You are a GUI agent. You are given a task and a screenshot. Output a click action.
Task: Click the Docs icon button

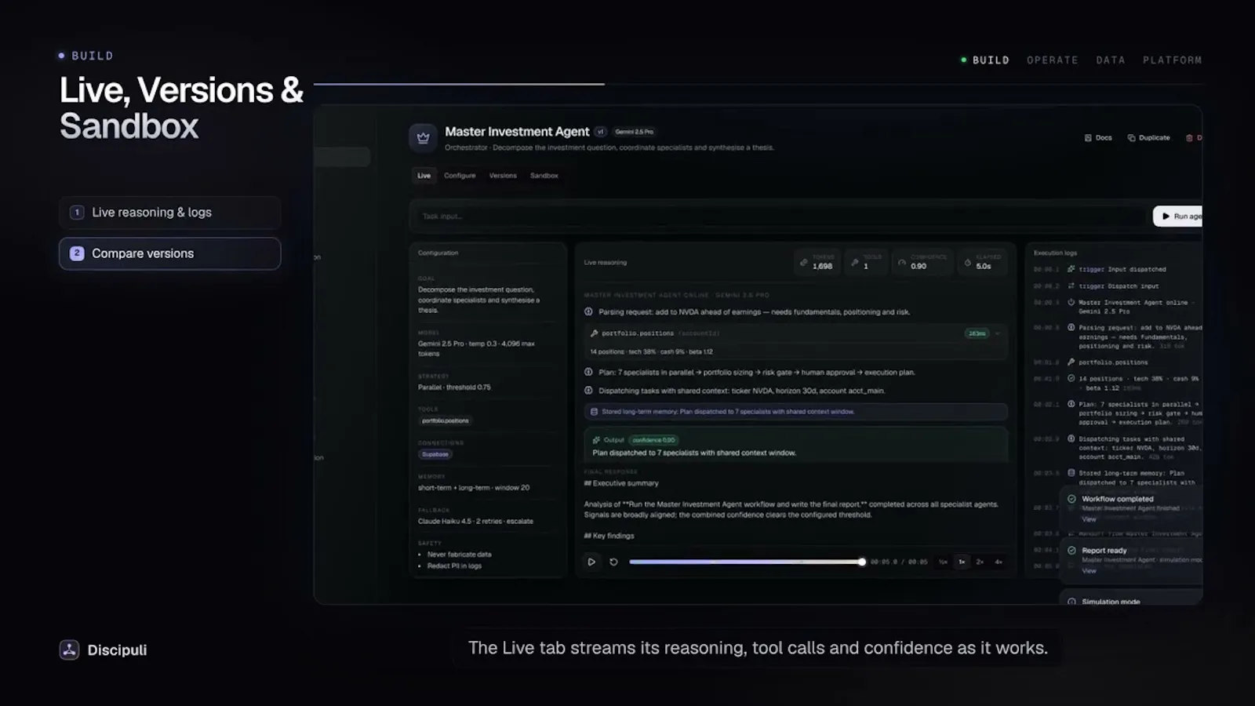pyautogui.click(x=1098, y=138)
